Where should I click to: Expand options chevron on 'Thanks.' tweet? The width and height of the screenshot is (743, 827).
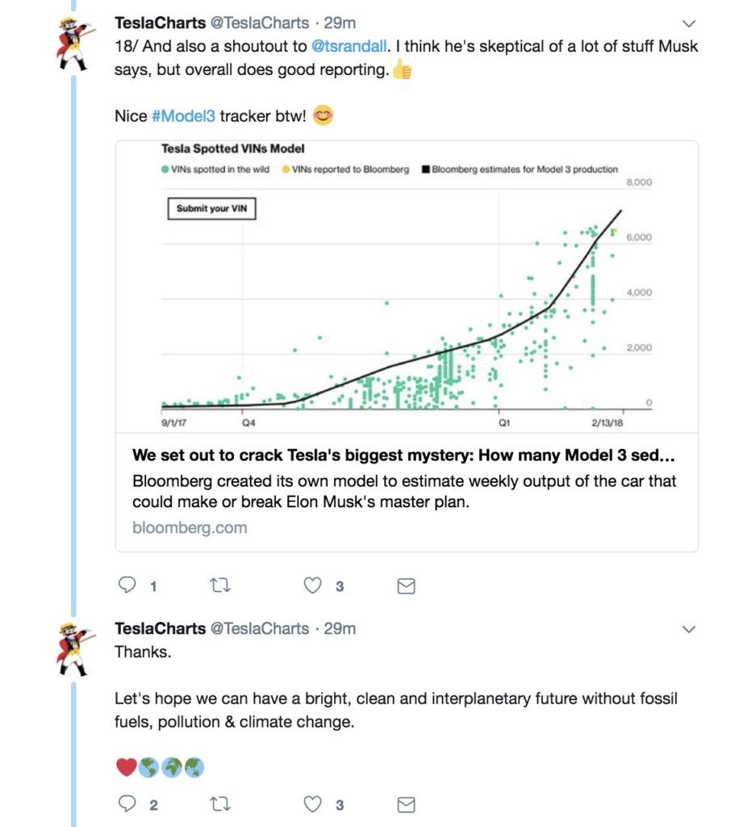689,629
